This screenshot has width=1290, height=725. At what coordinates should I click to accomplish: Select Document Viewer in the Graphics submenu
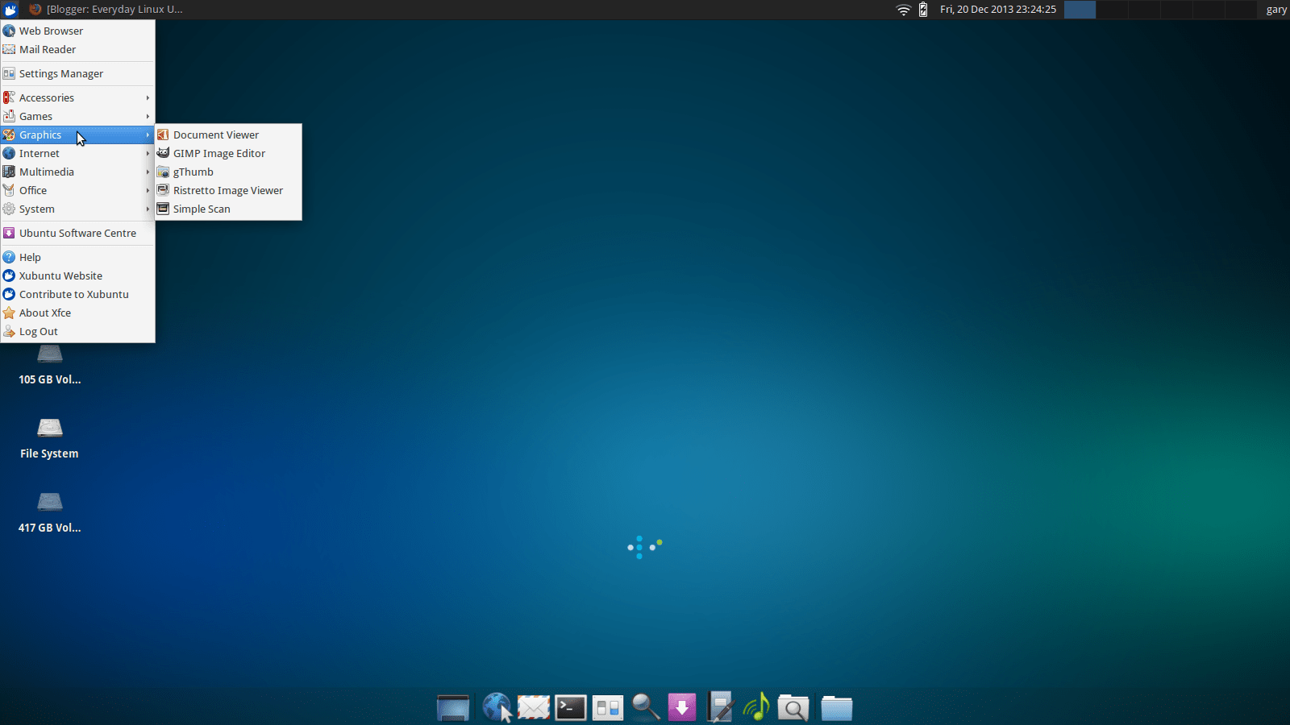217,135
